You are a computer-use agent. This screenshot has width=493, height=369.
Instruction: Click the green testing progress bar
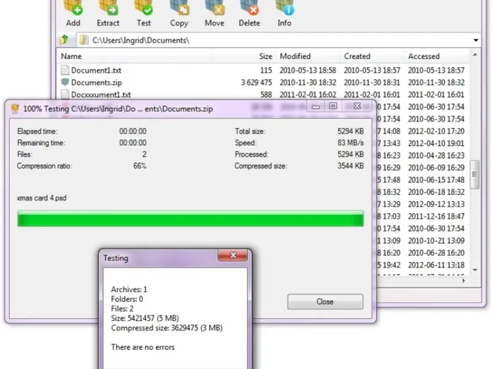(x=190, y=218)
